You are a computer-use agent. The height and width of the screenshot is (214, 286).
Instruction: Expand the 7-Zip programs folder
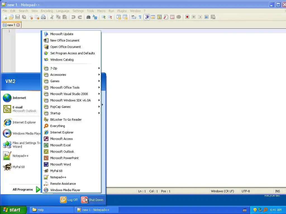tap(72, 68)
